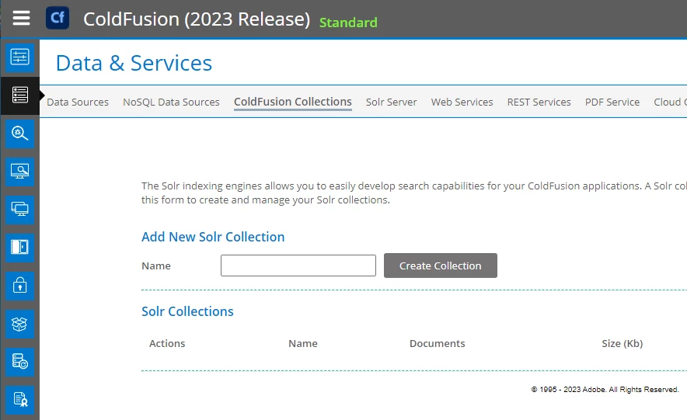The height and width of the screenshot is (420, 687).
Task: Open the server-with-clock sidebar icon
Action: (x=19, y=363)
